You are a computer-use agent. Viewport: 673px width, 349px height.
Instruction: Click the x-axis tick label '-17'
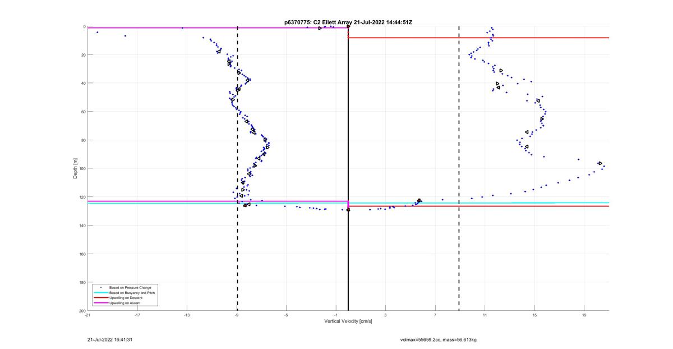click(x=137, y=315)
